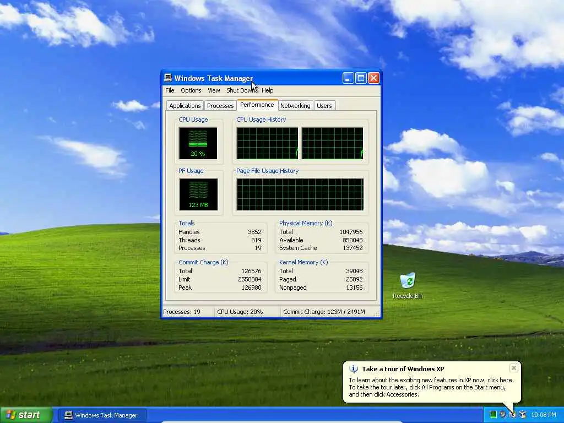Click the Available value 850048

(x=352, y=240)
